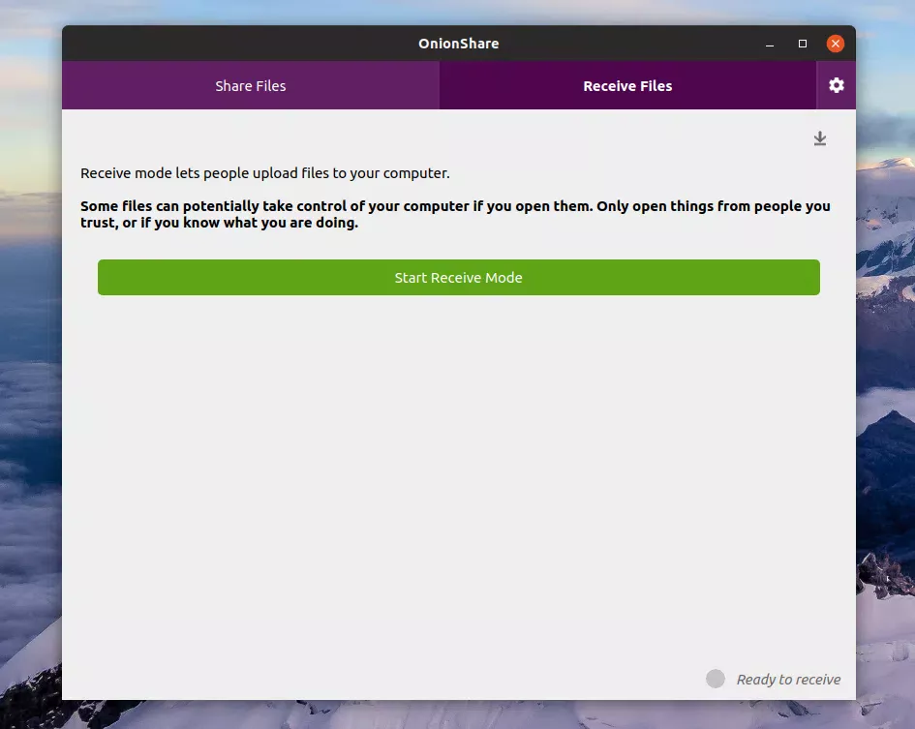Click the grey server status indicator circle
915x729 pixels.
[x=716, y=679]
